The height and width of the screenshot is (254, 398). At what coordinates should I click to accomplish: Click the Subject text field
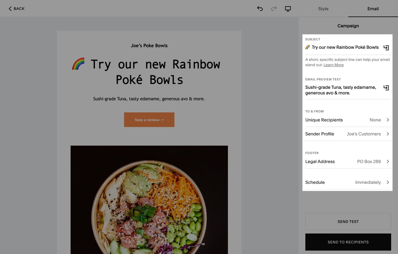click(x=342, y=47)
